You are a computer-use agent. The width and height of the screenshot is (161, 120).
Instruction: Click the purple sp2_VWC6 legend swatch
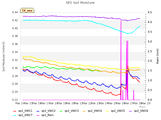(x=131, y=111)
